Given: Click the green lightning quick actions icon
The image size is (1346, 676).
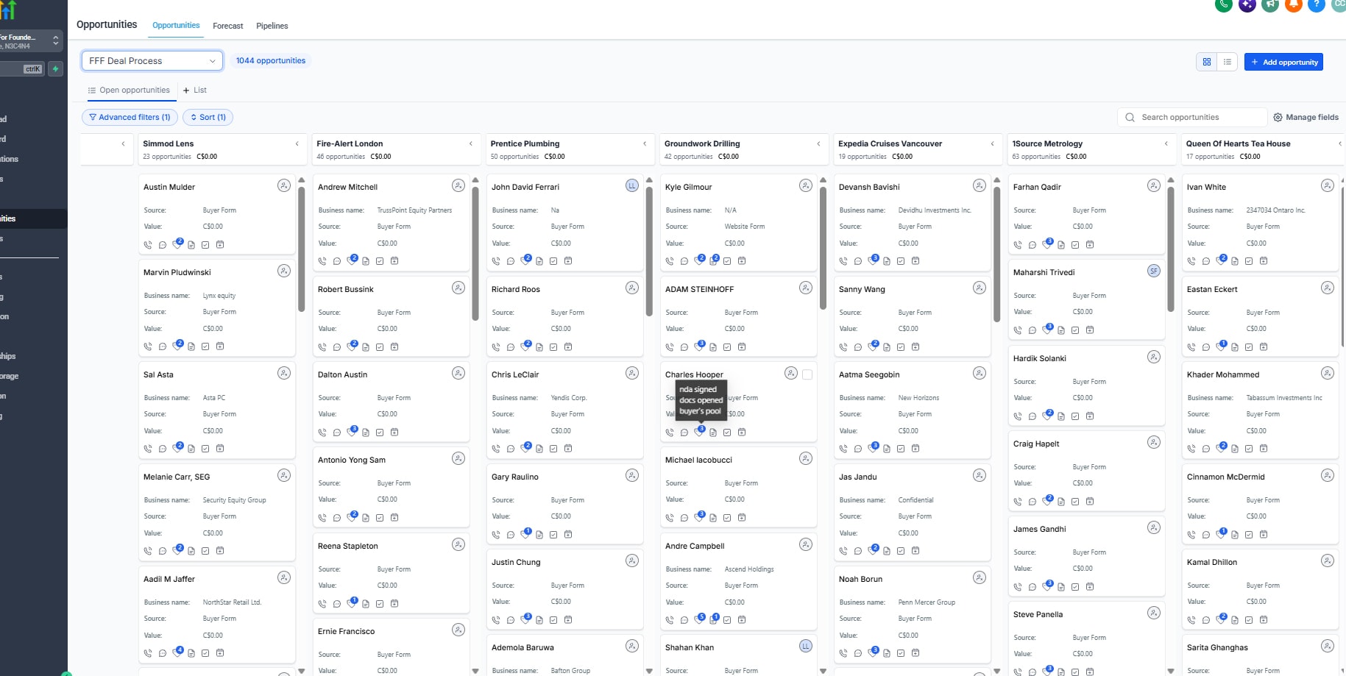Looking at the screenshot, I should pos(56,68).
